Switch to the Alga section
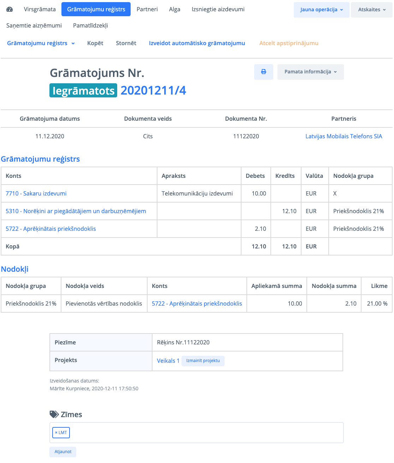Viewport: 394px width, 463px height. 174,9
